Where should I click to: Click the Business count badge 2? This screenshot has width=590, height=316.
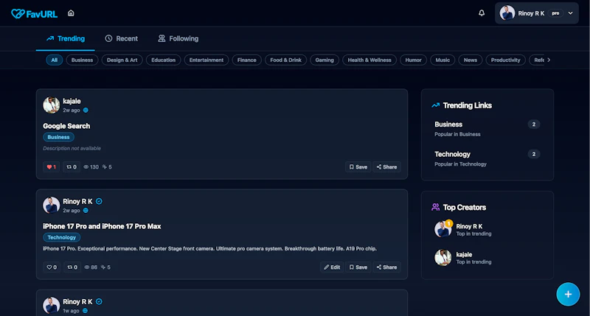pyautogui.click(x=533, y=124)
